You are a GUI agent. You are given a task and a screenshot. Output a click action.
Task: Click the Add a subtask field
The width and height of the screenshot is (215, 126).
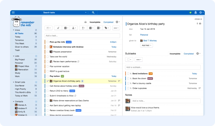(x=163, y=67)
